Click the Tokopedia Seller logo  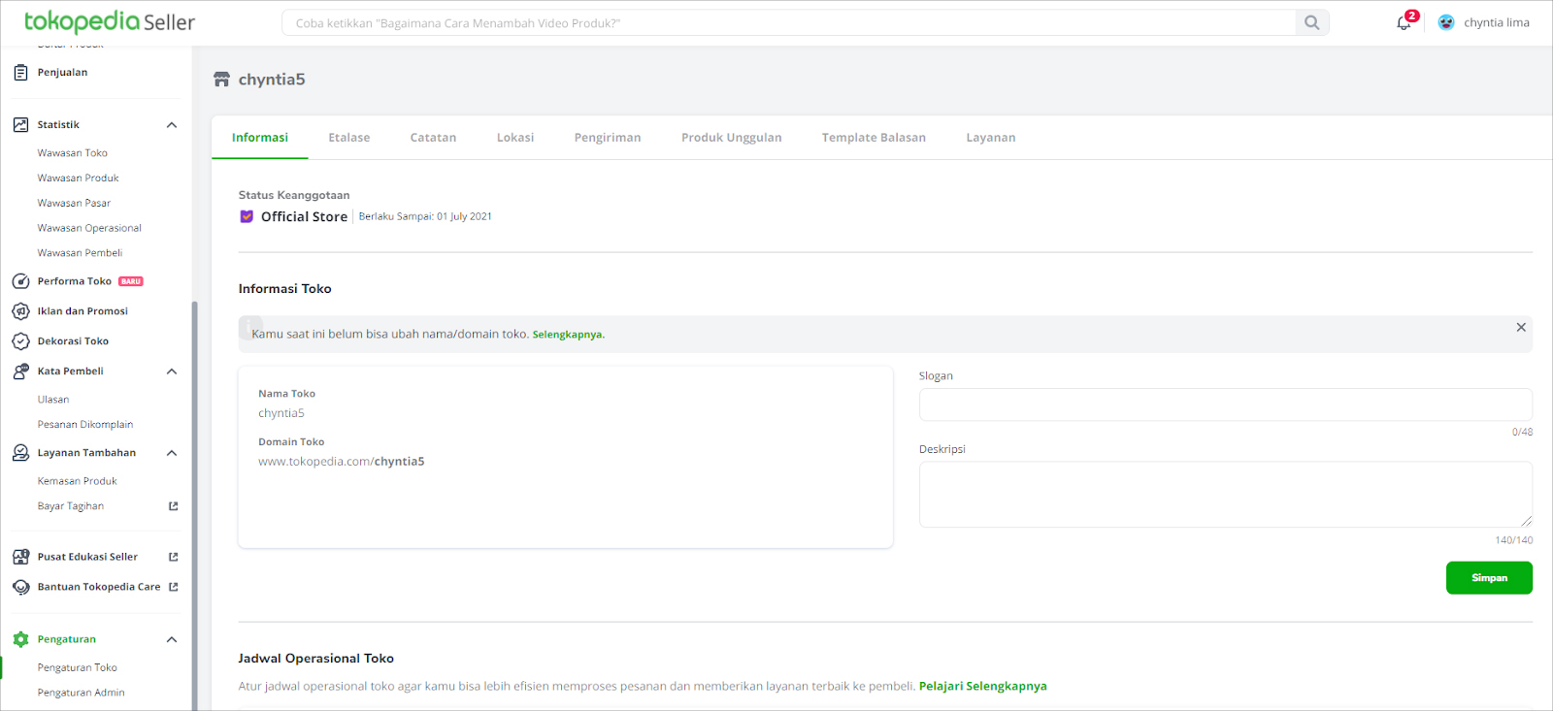click(110, 21)
